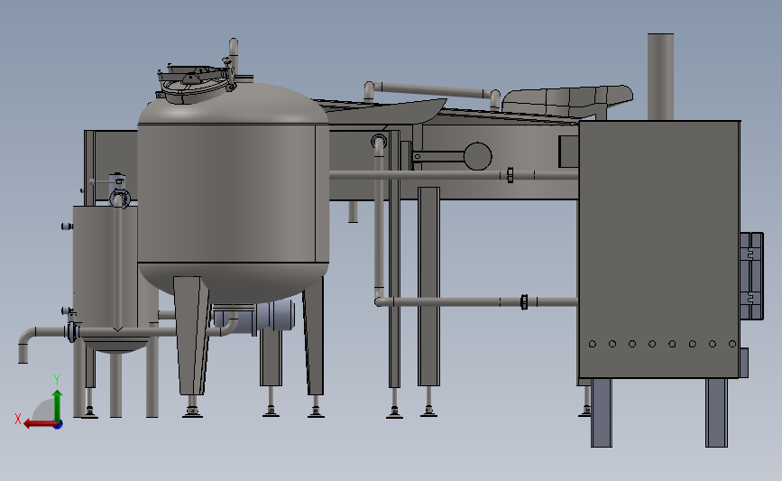Select the union fitting on the upper horizontal pipe

click(510, 175)
